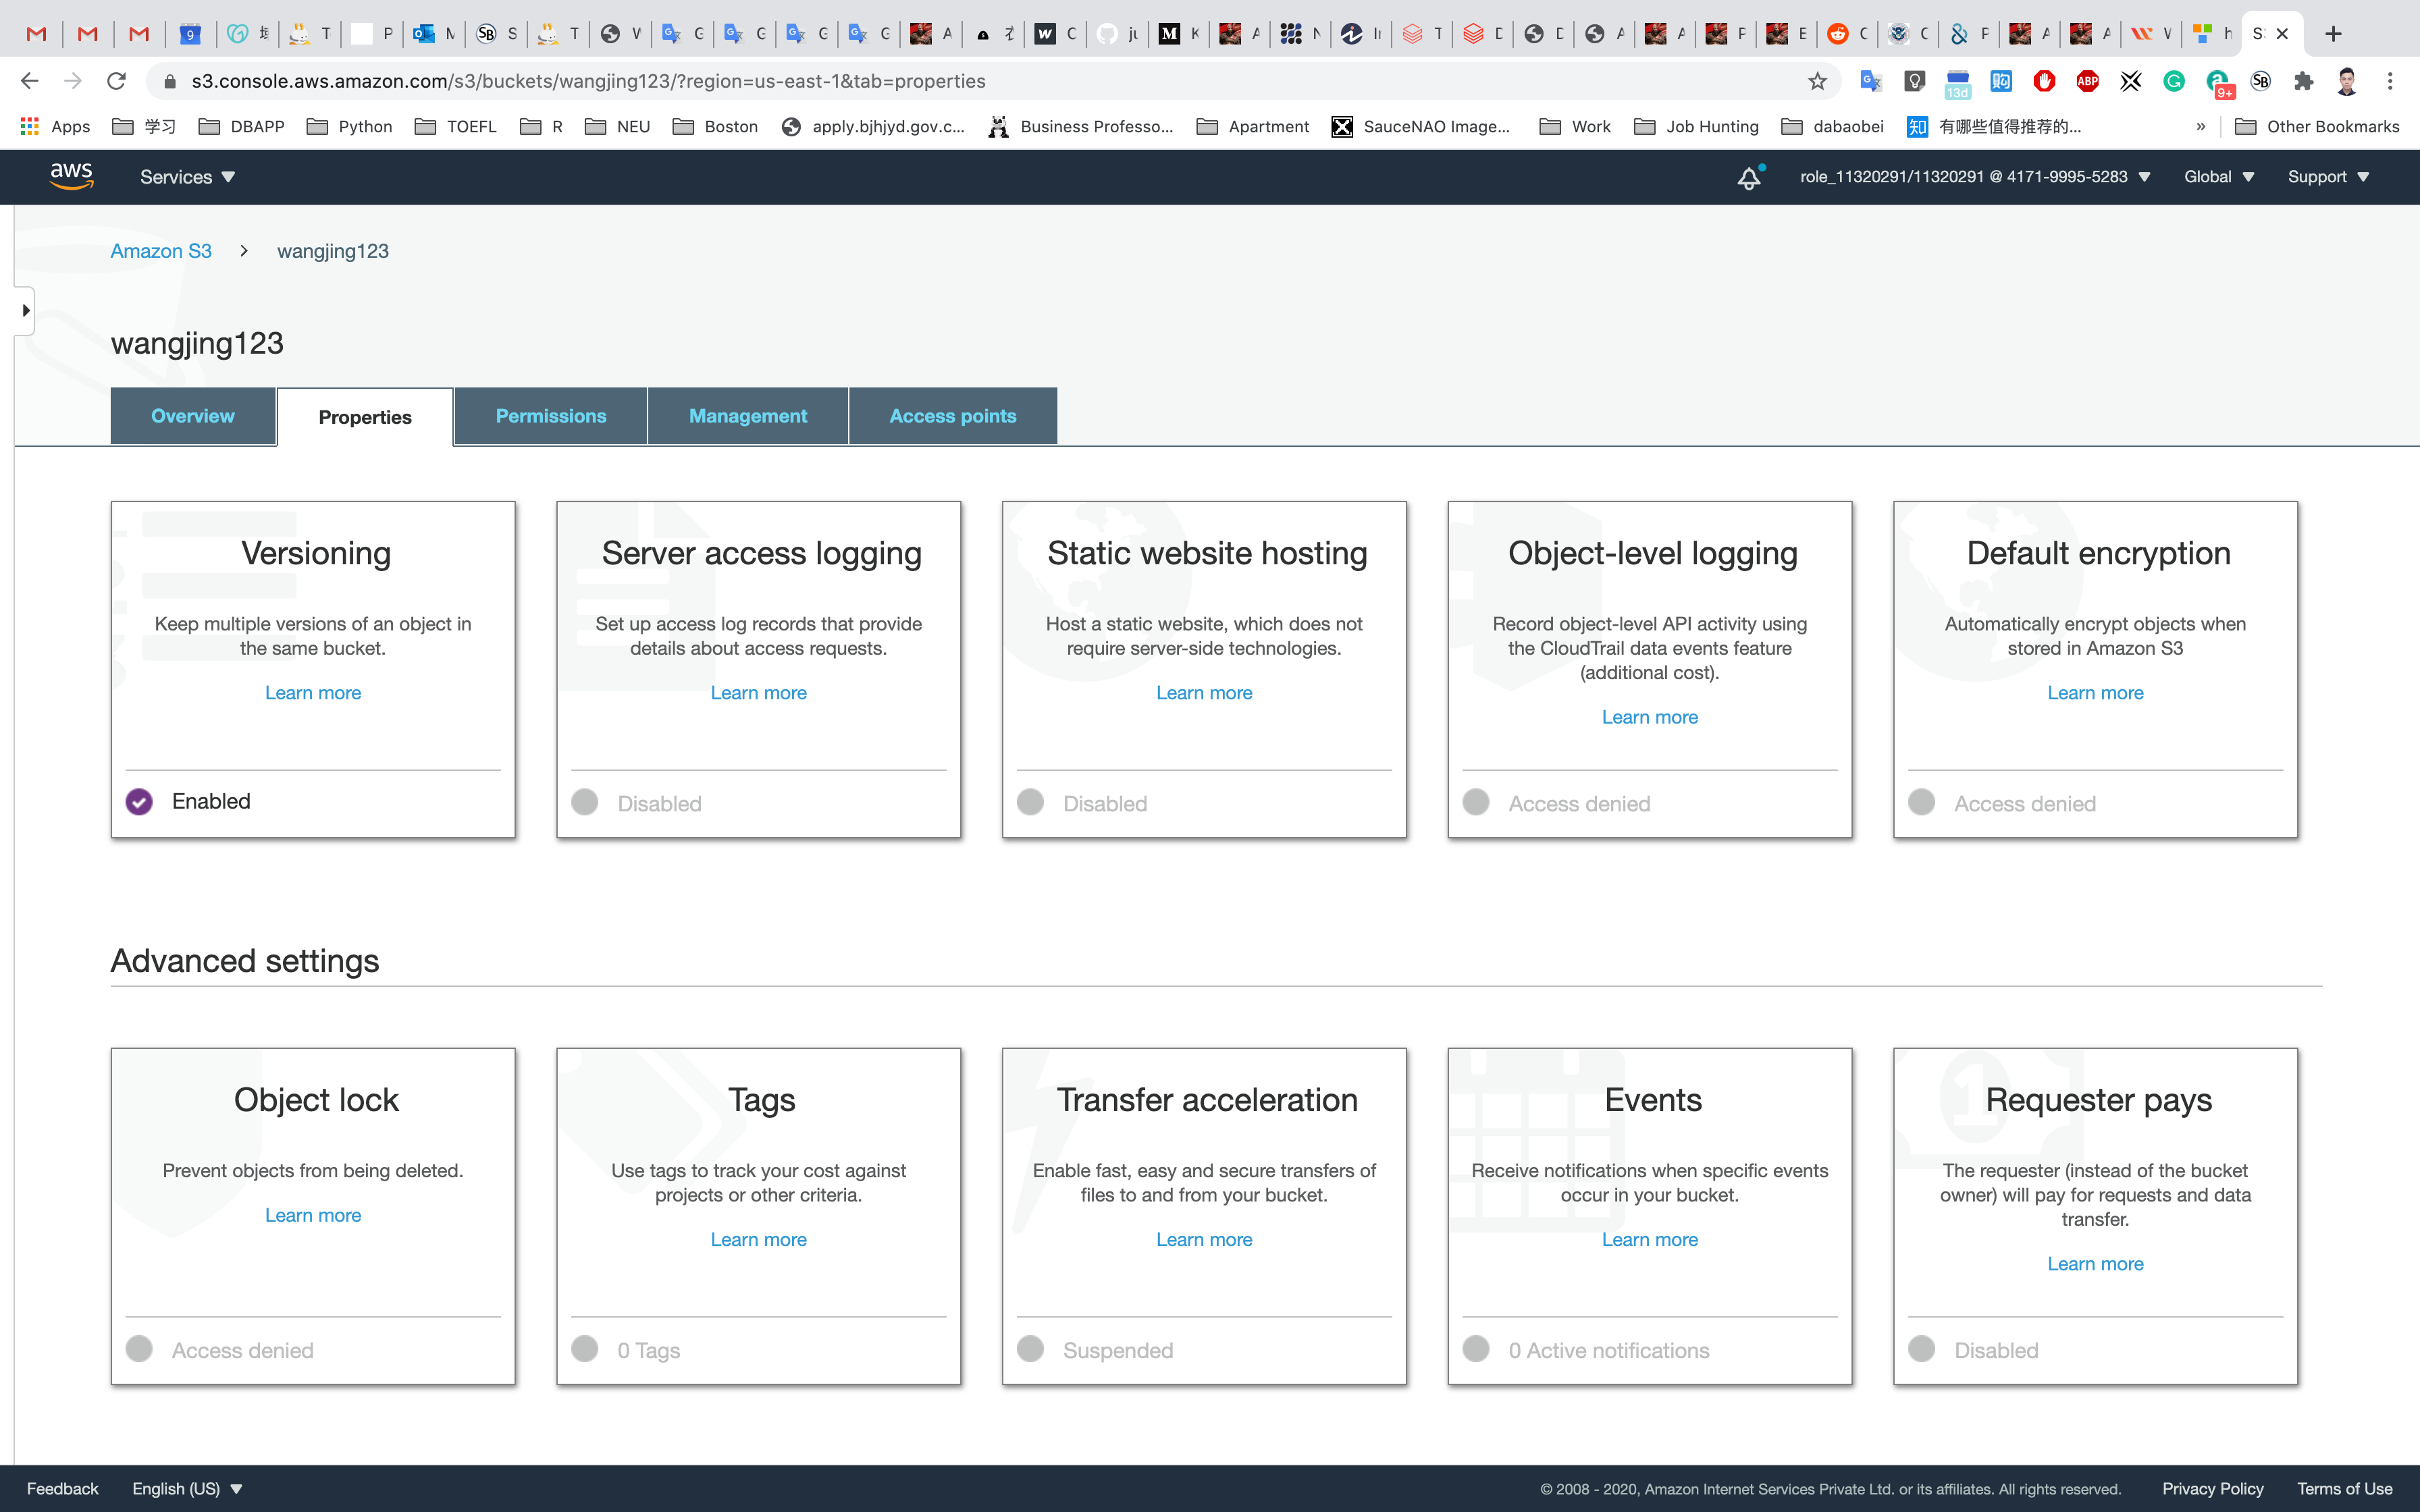Open the Global region dropdown
Viewport: 2420px width, 1512px height.
click(x=2218, y=177)
